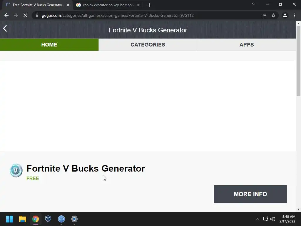Open the tab search chevron in the title bar

pos(254,4)
